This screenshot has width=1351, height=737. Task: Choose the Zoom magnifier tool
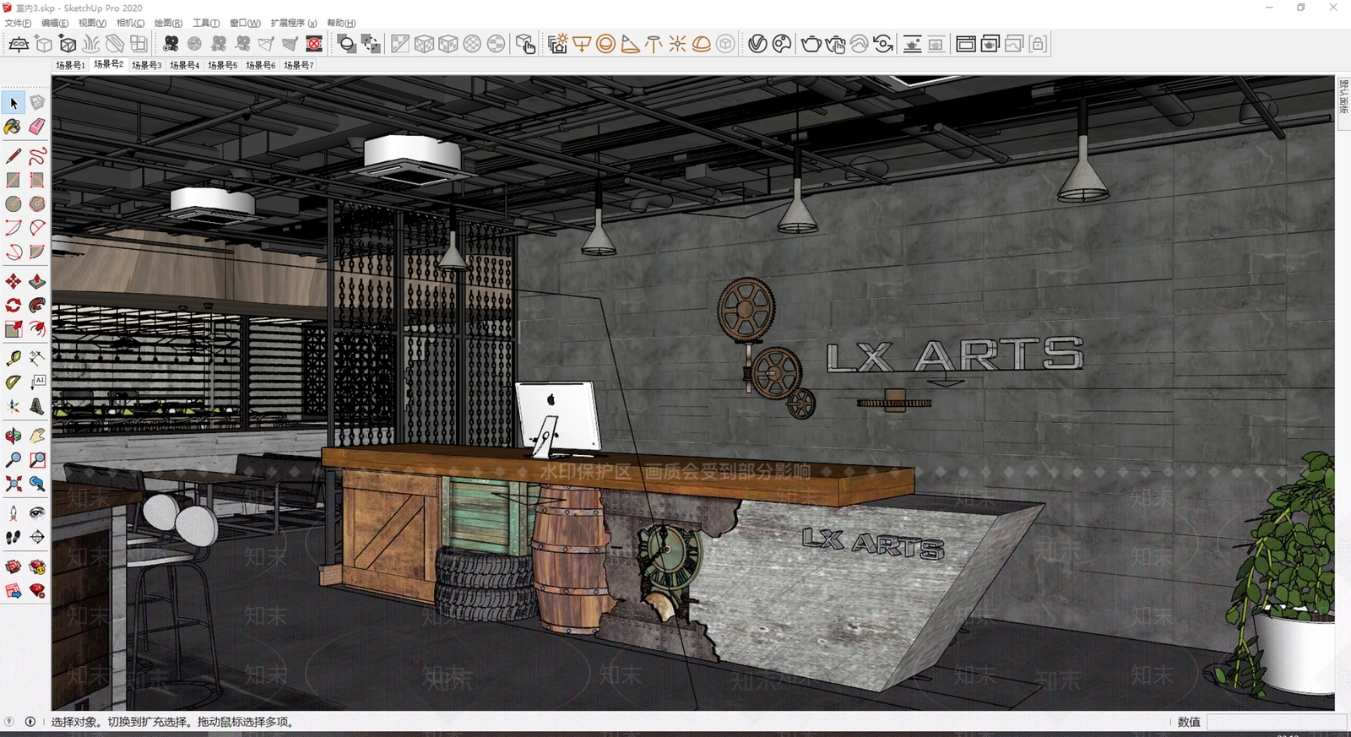[x=14, y=459]
